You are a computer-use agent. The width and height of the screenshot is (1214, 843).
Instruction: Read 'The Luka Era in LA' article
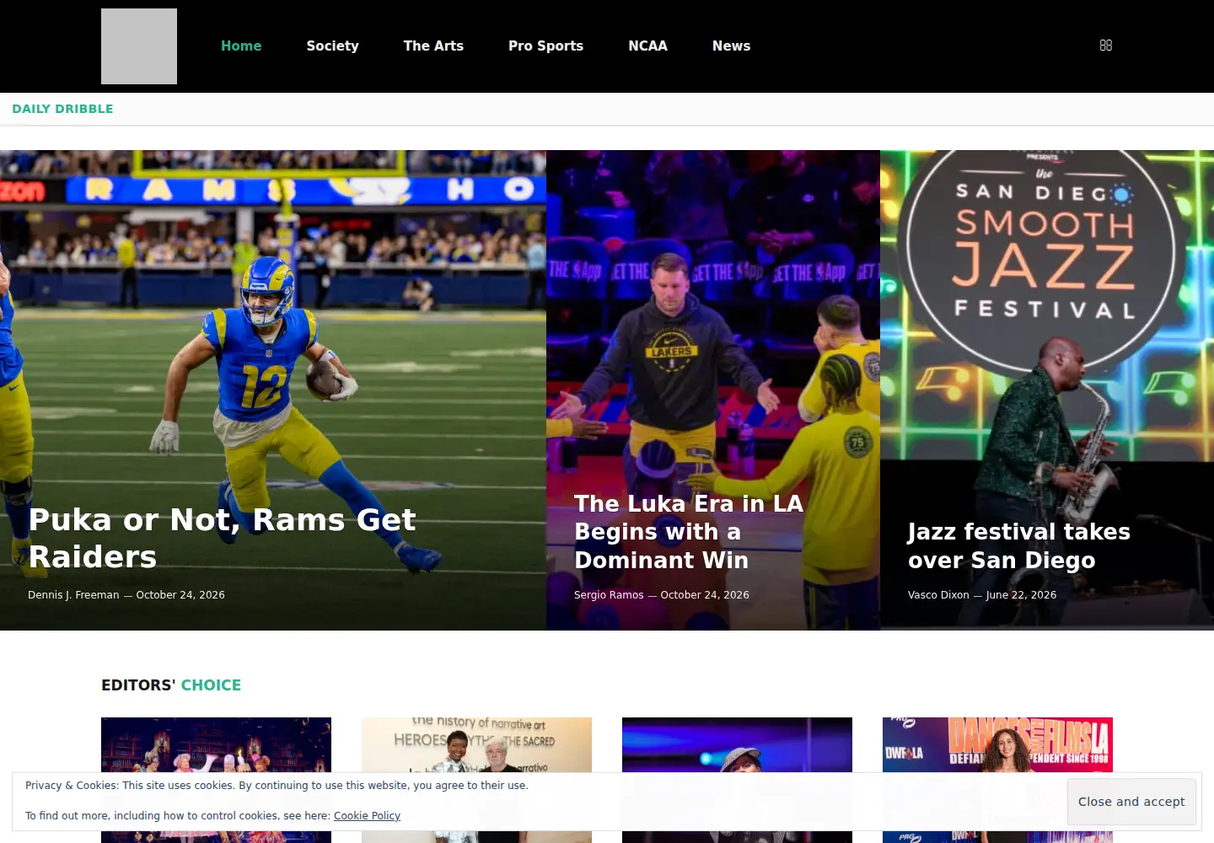(x=689, y=532)
